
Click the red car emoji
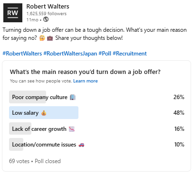coord(81,145)
